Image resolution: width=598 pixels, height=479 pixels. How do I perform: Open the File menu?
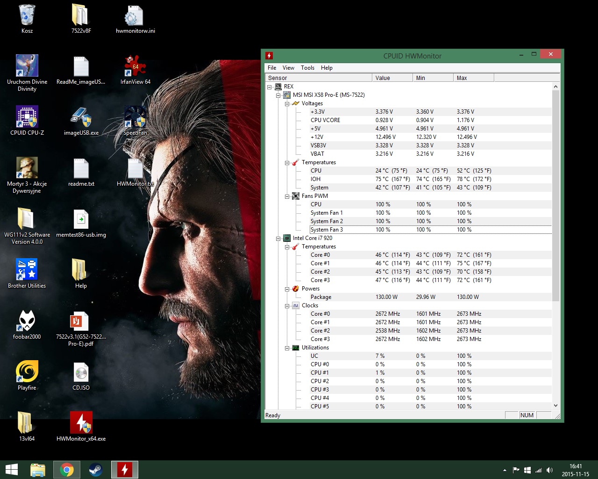pos(272,68)
